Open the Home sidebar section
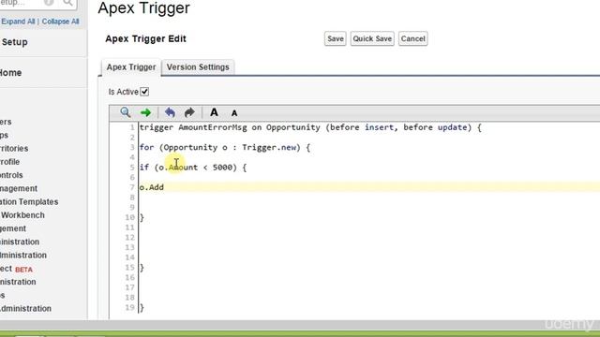 coord(10,73)
